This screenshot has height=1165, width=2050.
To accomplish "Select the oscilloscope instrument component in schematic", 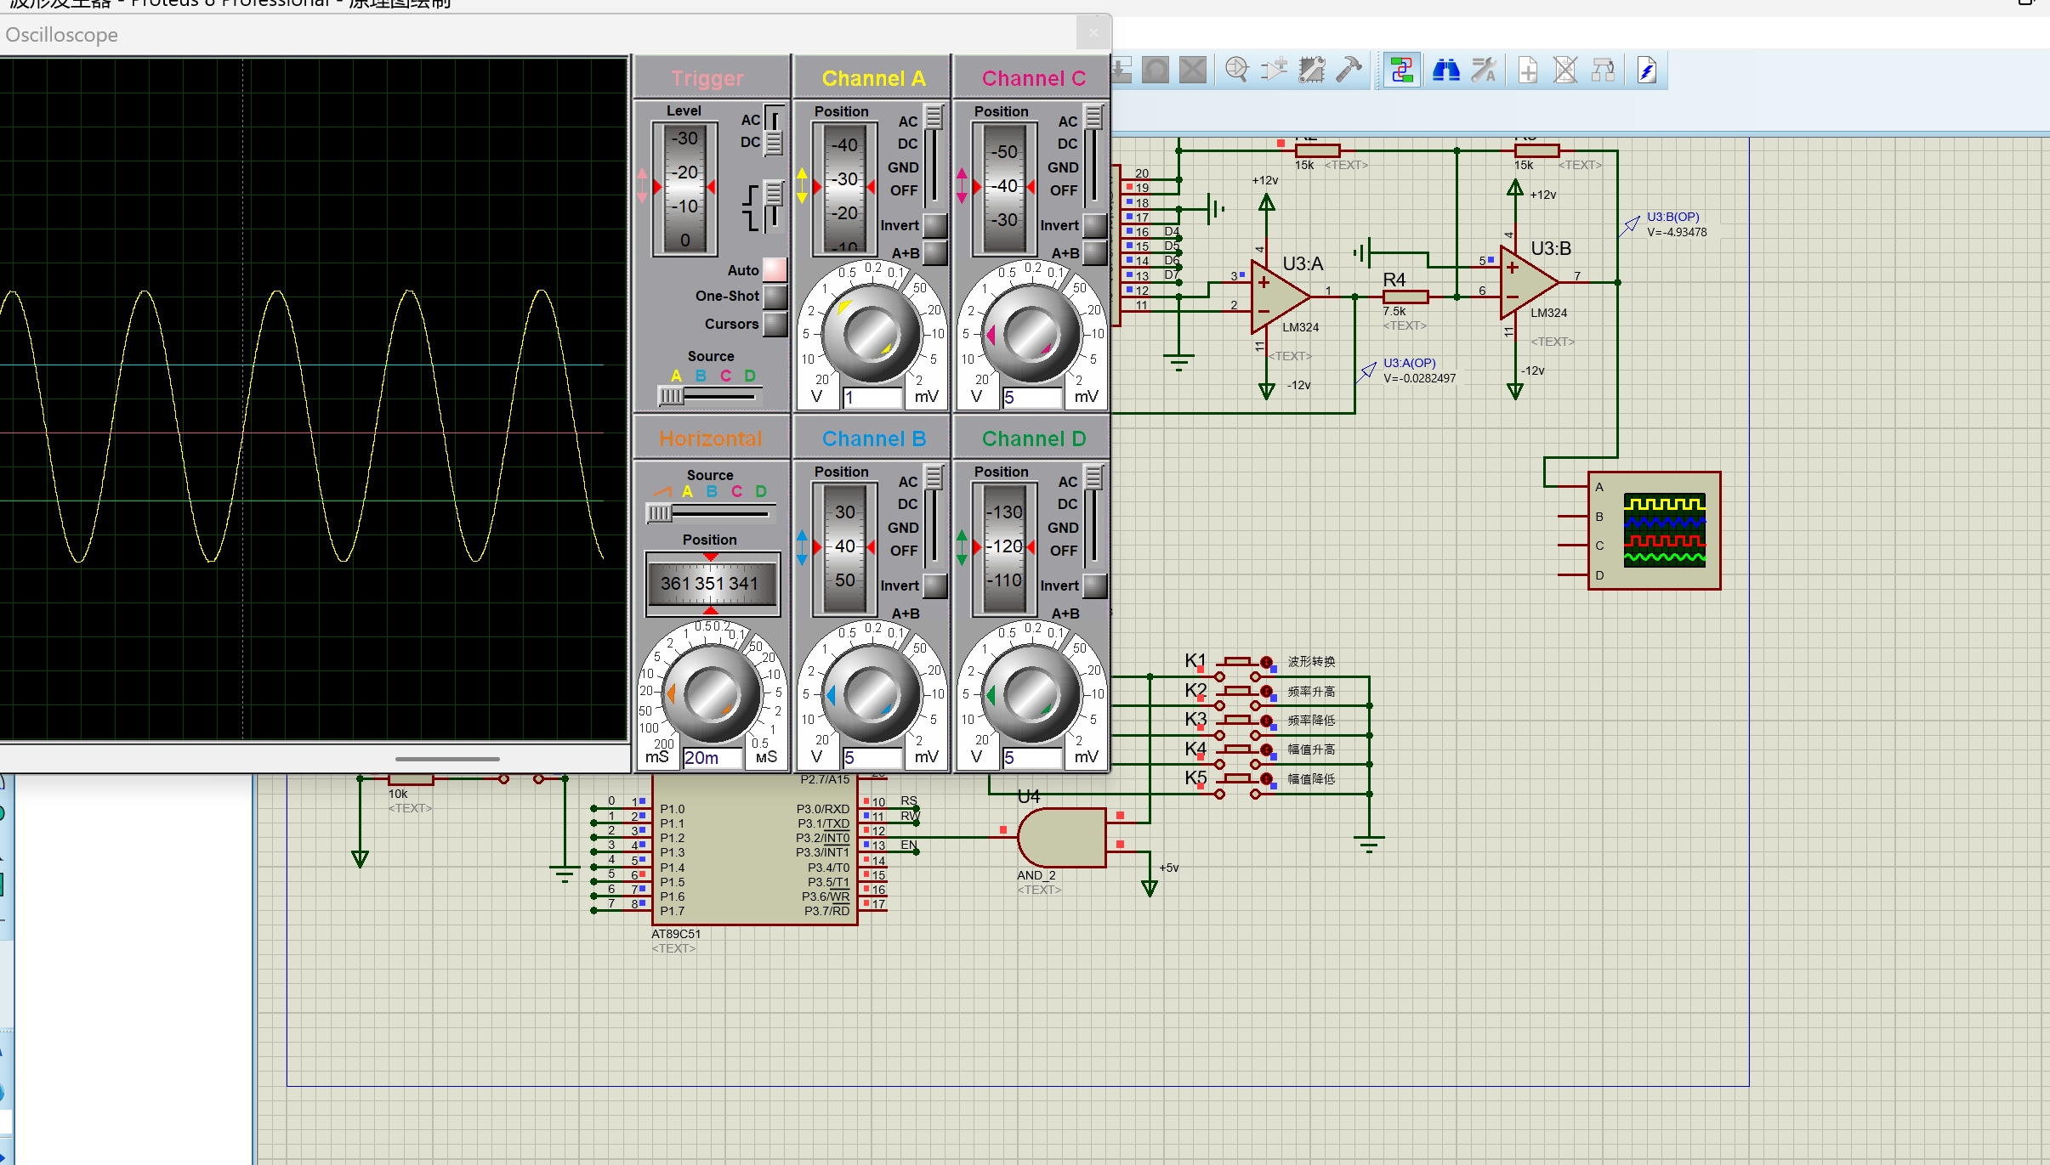I will [x=1654, y=530].
